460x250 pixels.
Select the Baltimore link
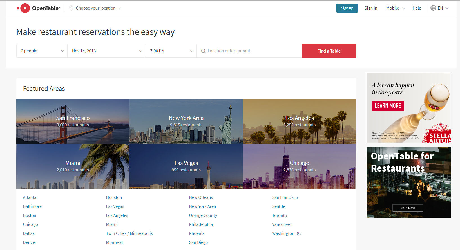[x=32, y=206]
